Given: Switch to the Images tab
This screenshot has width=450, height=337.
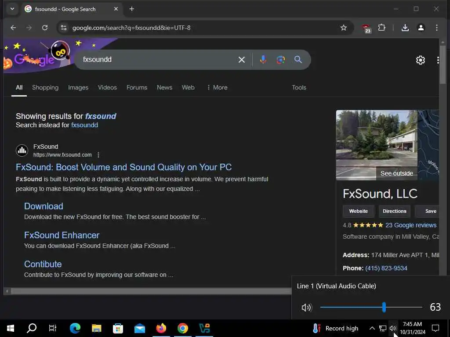Looking at the screenshot, I should 78,87.
